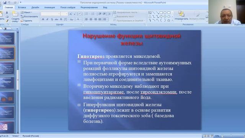Increase font size with the large A icon
Image resolution: width=245 pixels, height=138 pixels.
[70, 14]
